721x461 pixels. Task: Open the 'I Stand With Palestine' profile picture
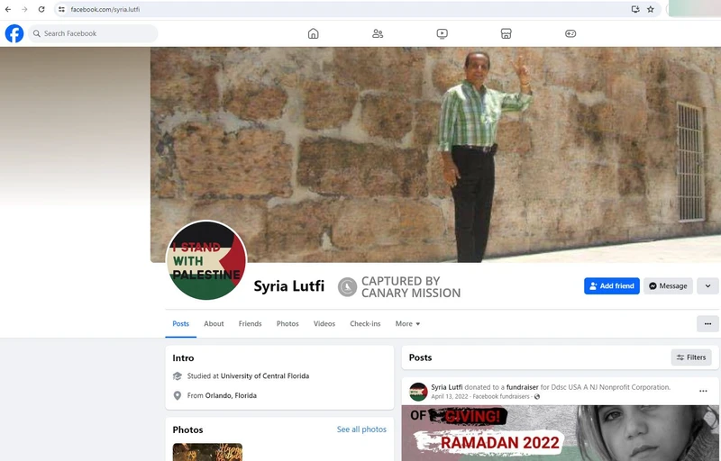tap(206, 260)
